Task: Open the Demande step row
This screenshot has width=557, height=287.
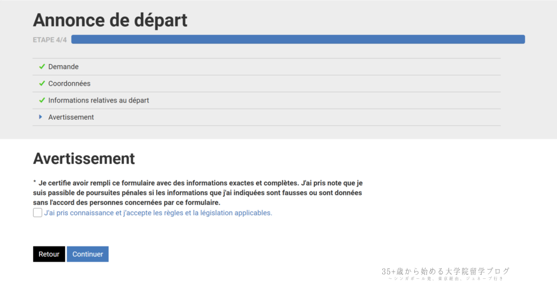Action: 63,67
